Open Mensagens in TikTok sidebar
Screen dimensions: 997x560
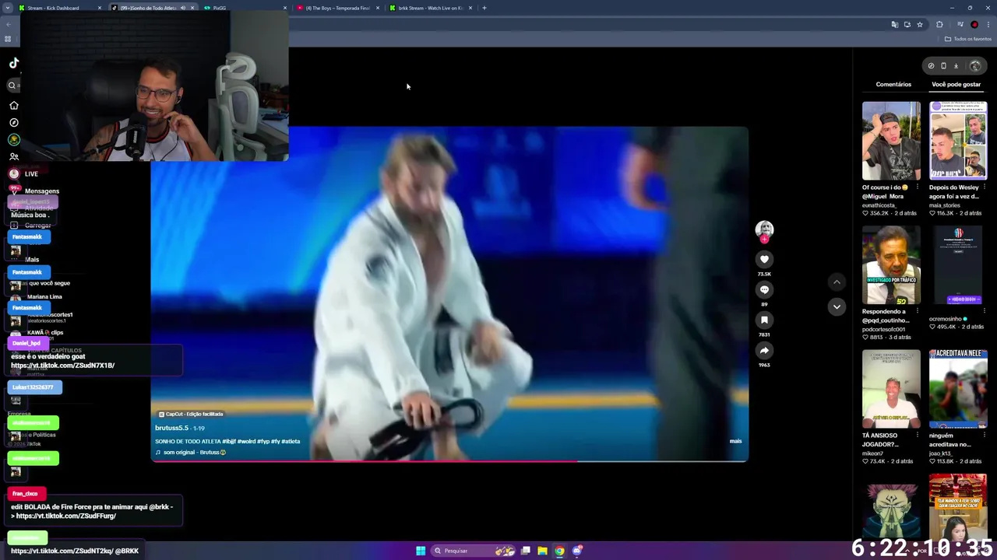[41, 191]
